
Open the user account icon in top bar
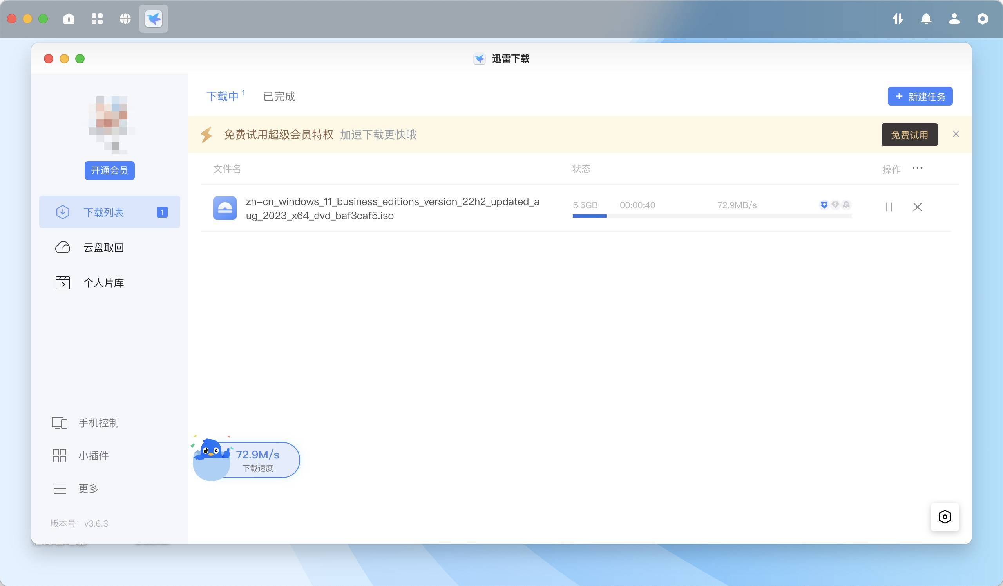point(954,19)
